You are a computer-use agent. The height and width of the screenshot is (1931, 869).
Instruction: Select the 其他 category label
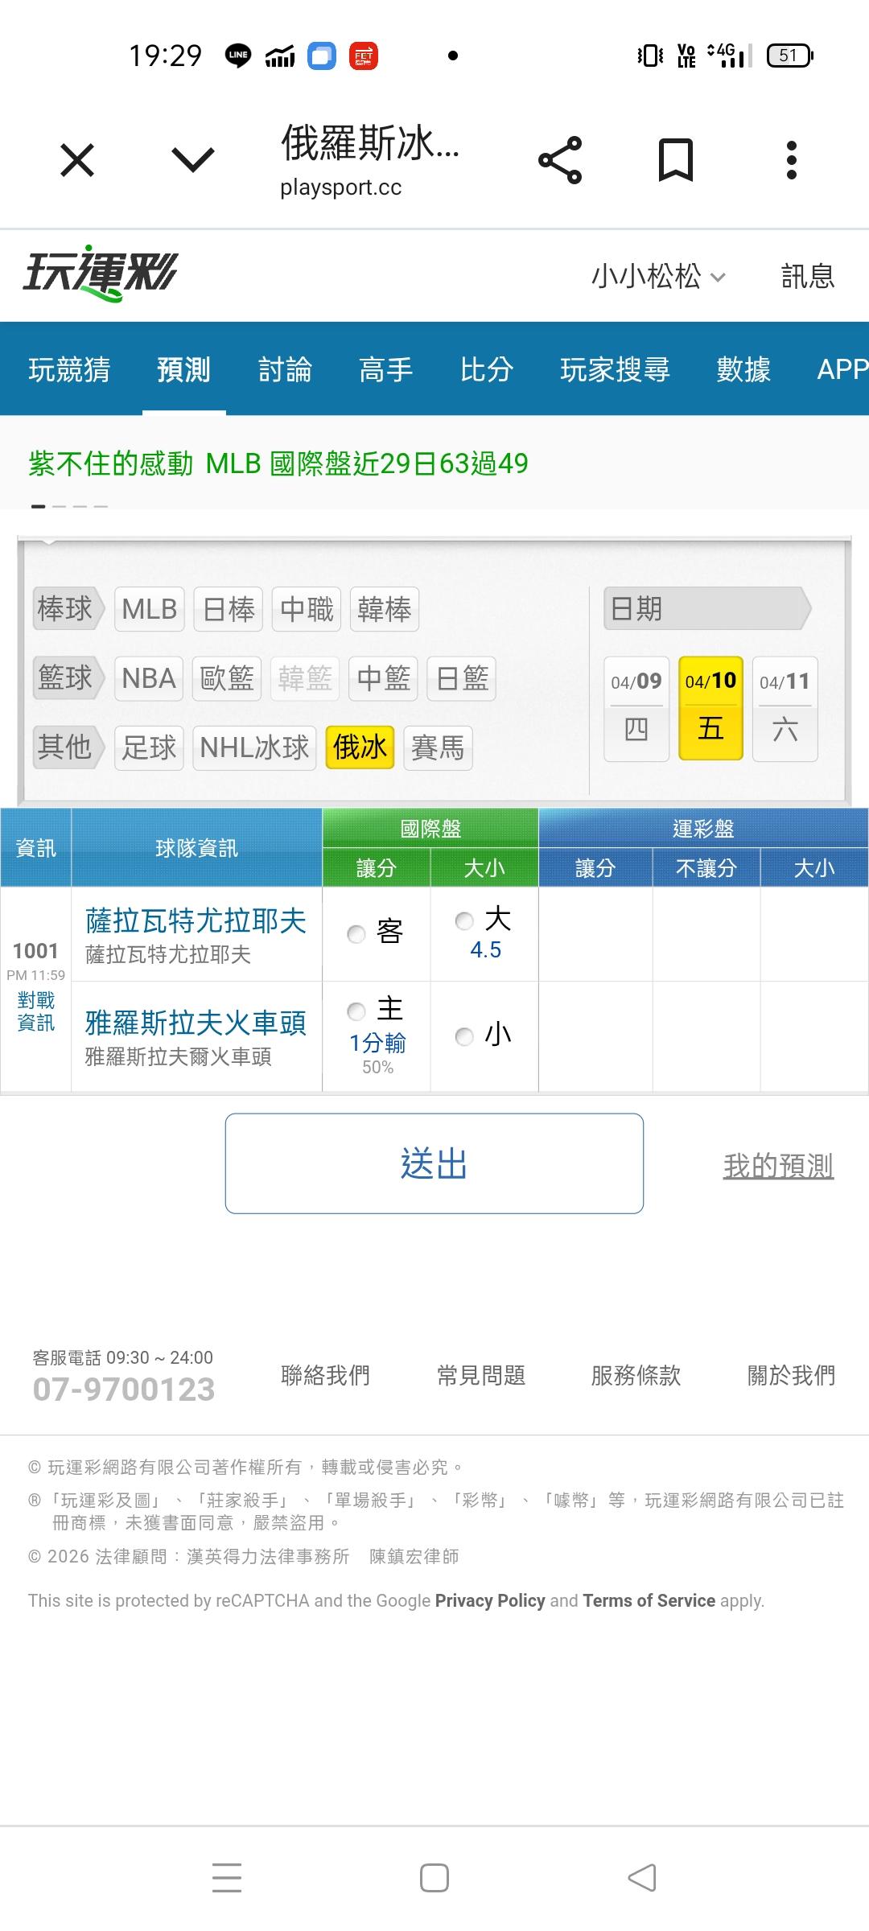68,747
